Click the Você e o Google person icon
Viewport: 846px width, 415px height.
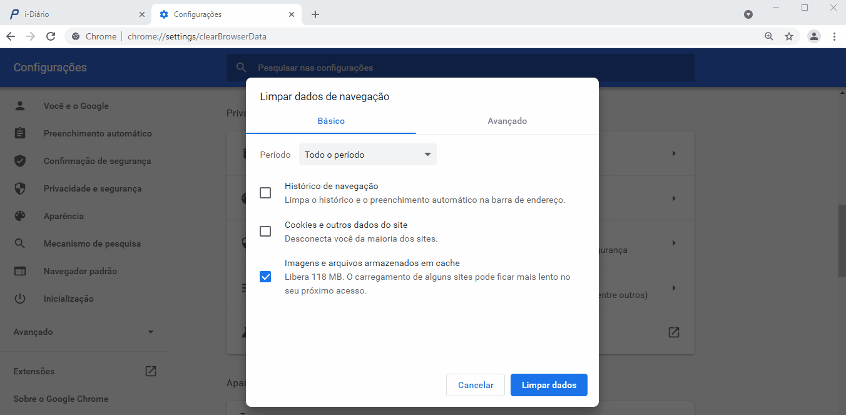tap(20, 106)
